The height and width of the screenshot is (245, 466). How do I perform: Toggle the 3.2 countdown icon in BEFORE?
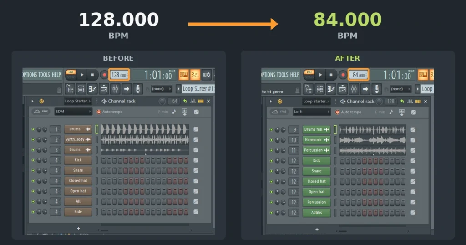(x=195, y=75)
